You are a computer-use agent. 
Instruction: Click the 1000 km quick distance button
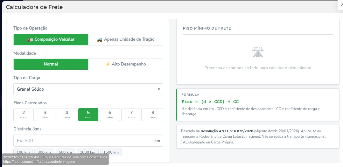coord(87,152)
